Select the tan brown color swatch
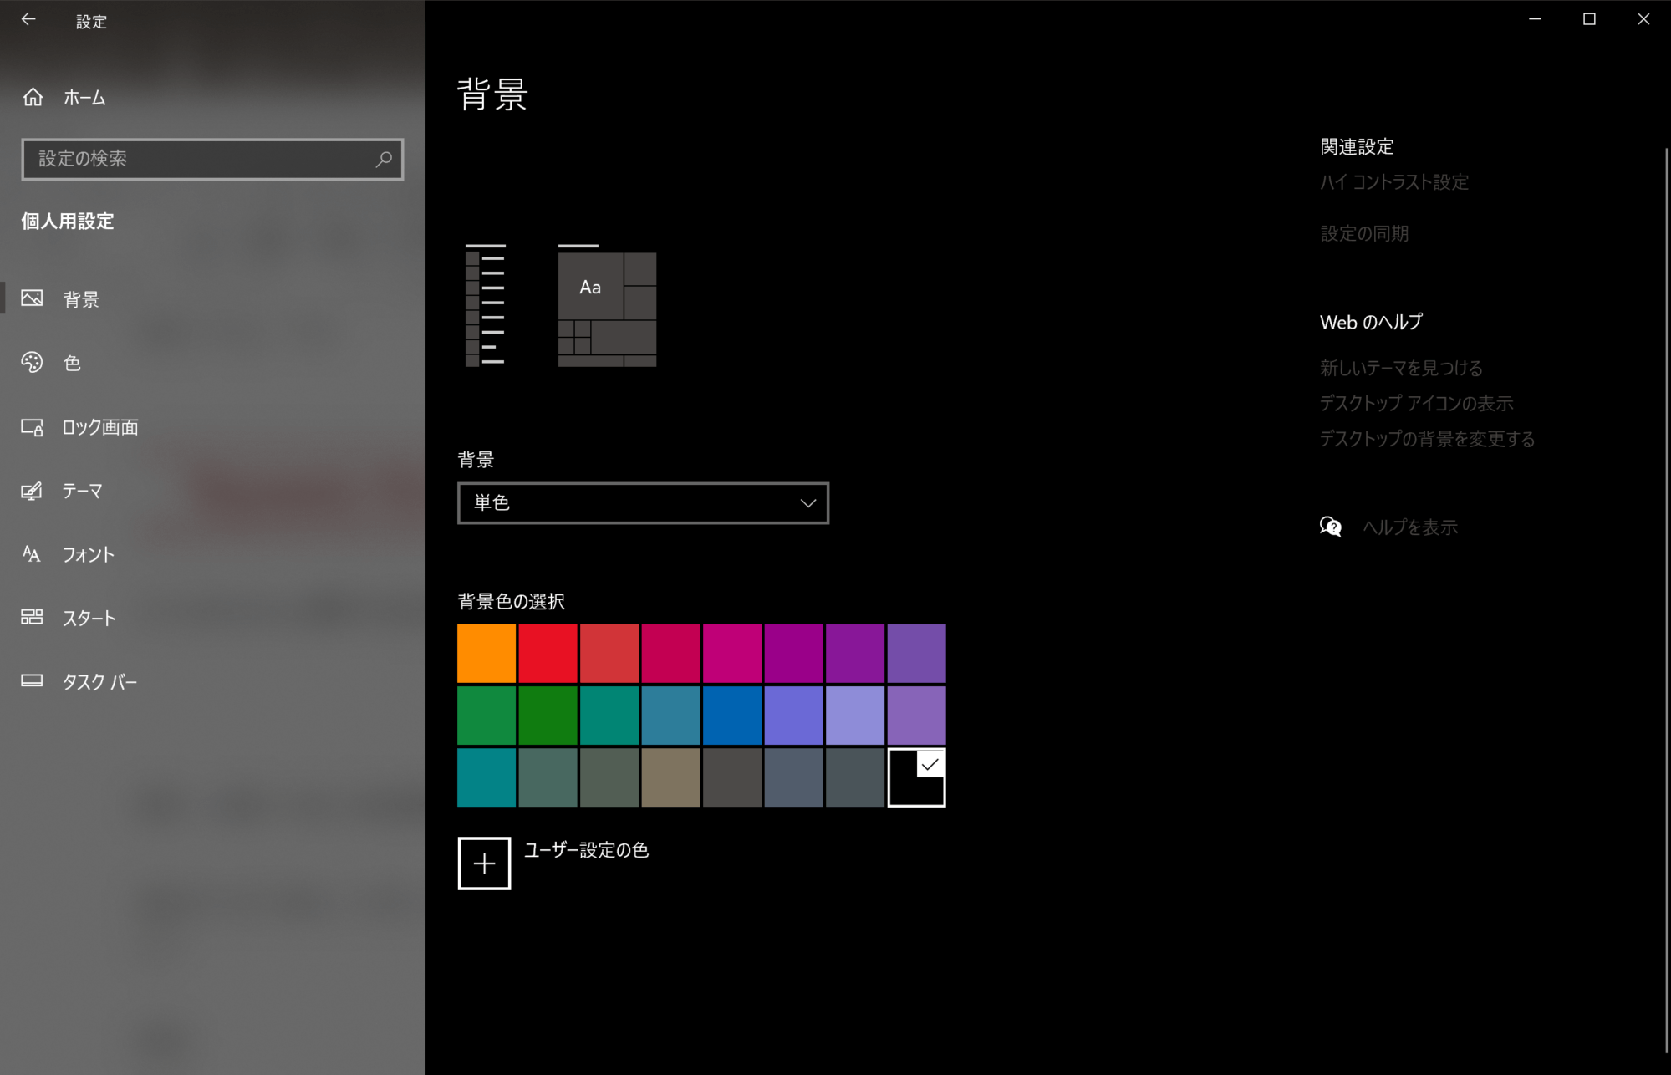The height and width of the screenshot is (1075, 1671). (x=670, y=777)
